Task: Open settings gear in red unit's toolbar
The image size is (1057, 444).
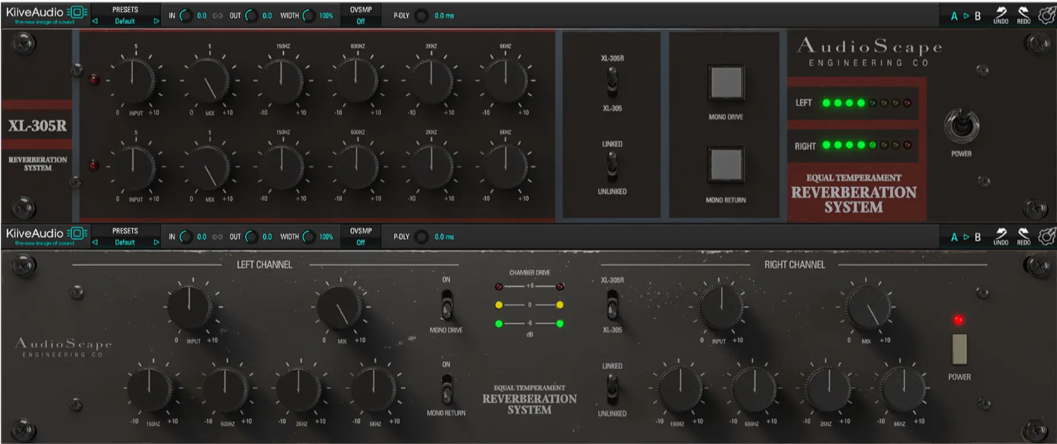Action: (x=1046, y=15)
